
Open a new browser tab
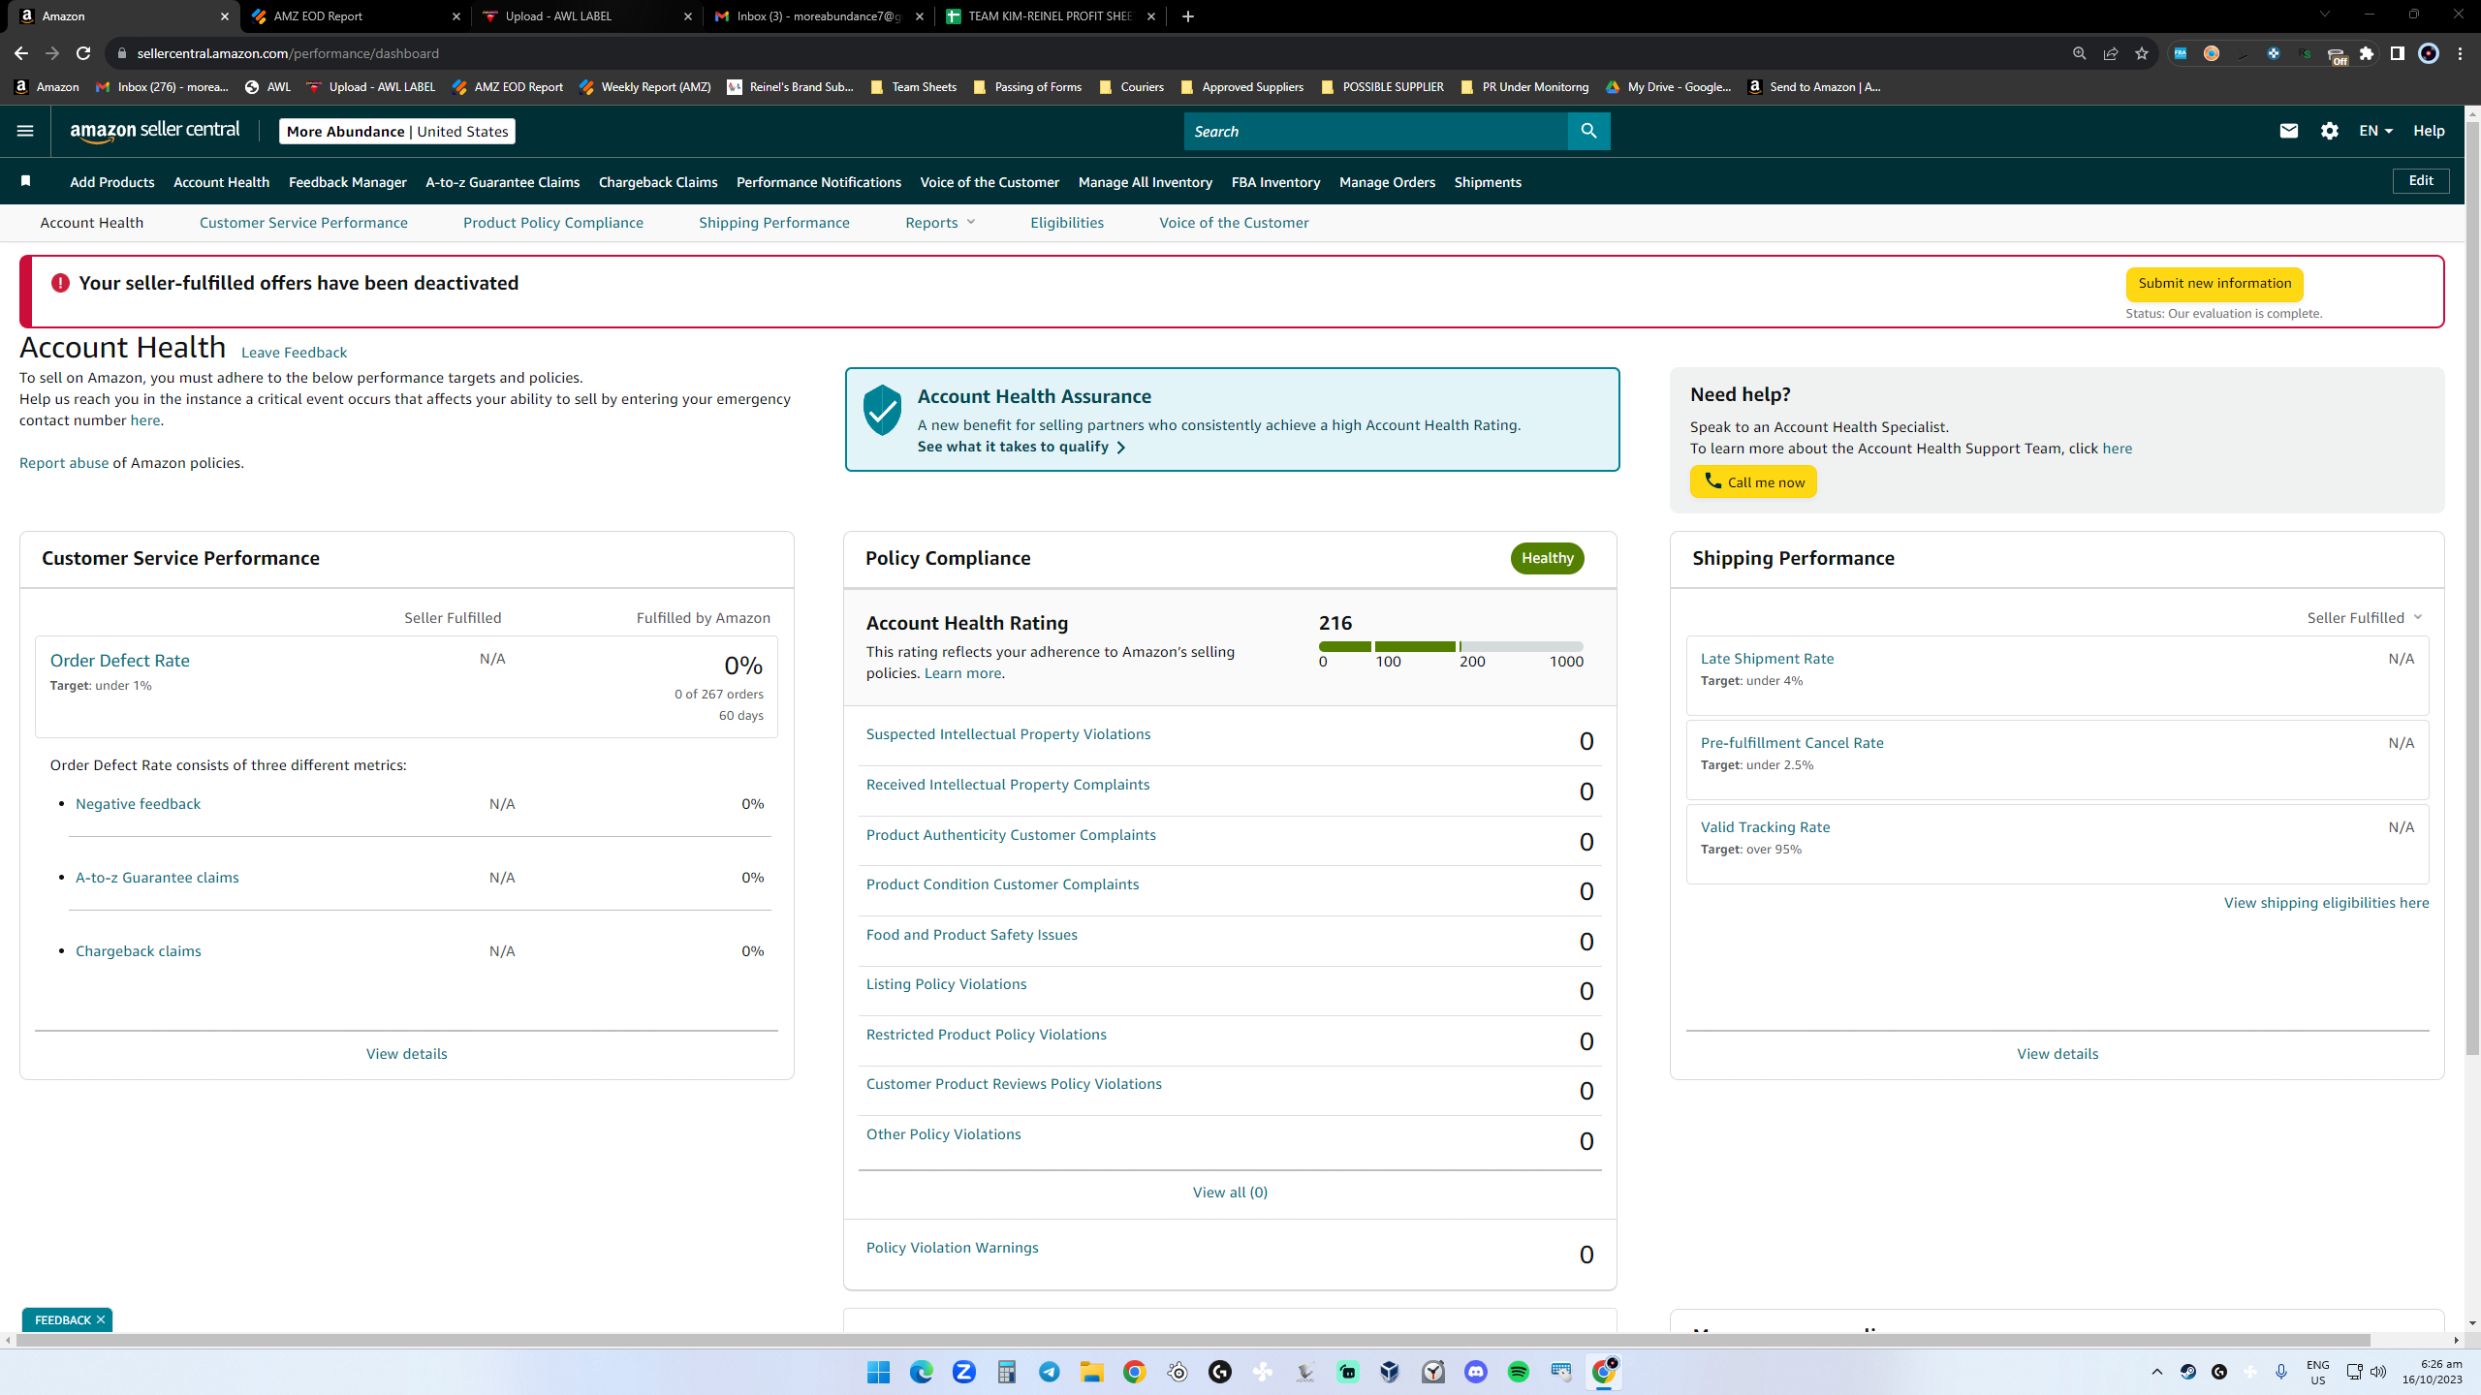[x=1188, y=16]
